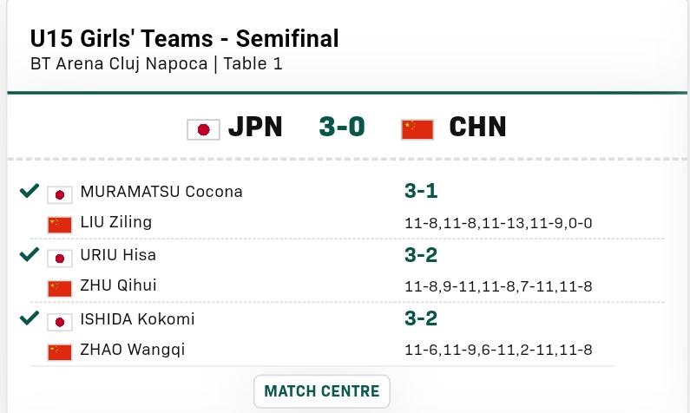
Task: Click Japan flag next to URIU Hisa
Action: pos(59,258)
